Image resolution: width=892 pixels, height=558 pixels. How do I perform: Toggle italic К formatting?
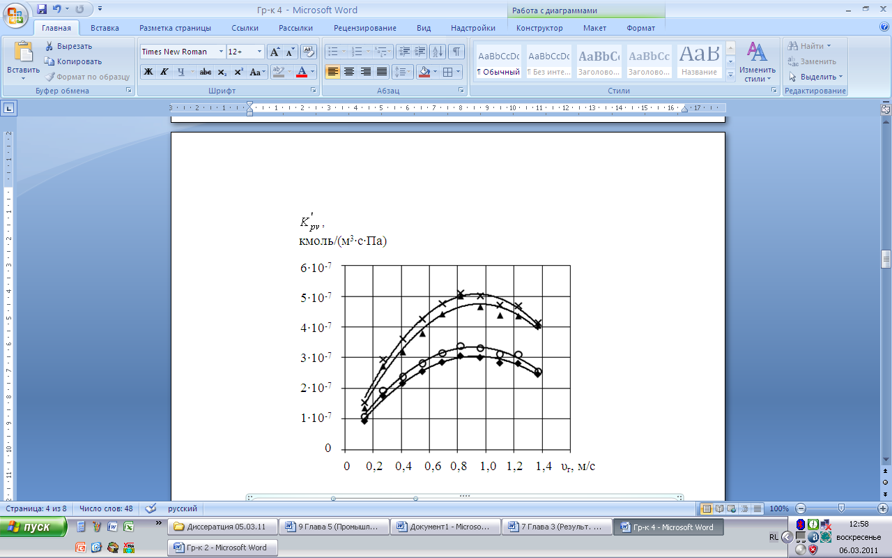coord(164,72)
